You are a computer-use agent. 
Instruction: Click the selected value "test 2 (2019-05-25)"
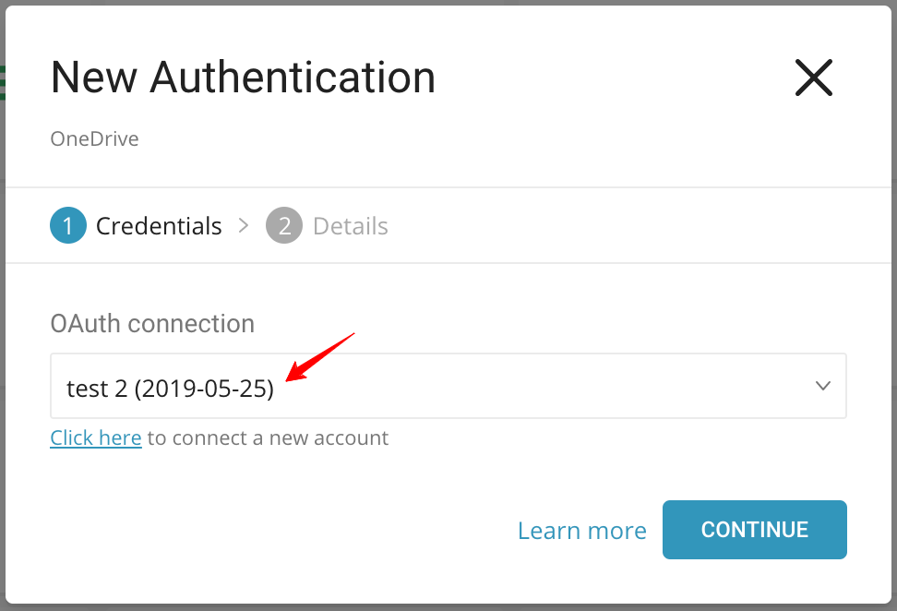pyautogui.click(x=170, y=389)
